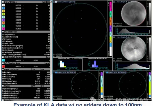153x106 pixels.
Task: Toggle the Defects DW-O map blue checkbox
Action: coord(56,72)
